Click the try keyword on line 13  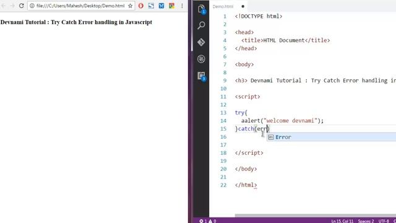(239, 113)
